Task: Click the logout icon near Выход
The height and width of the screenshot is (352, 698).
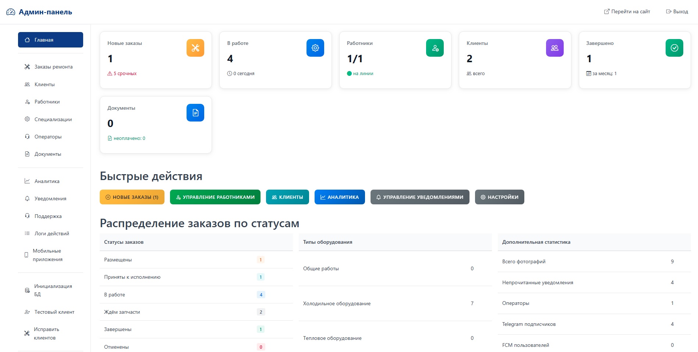Action: (669, 11)
